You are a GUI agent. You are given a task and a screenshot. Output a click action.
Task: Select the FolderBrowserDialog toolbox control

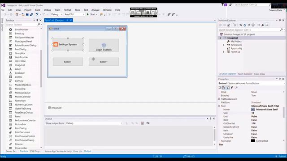(x=26, y=45)
